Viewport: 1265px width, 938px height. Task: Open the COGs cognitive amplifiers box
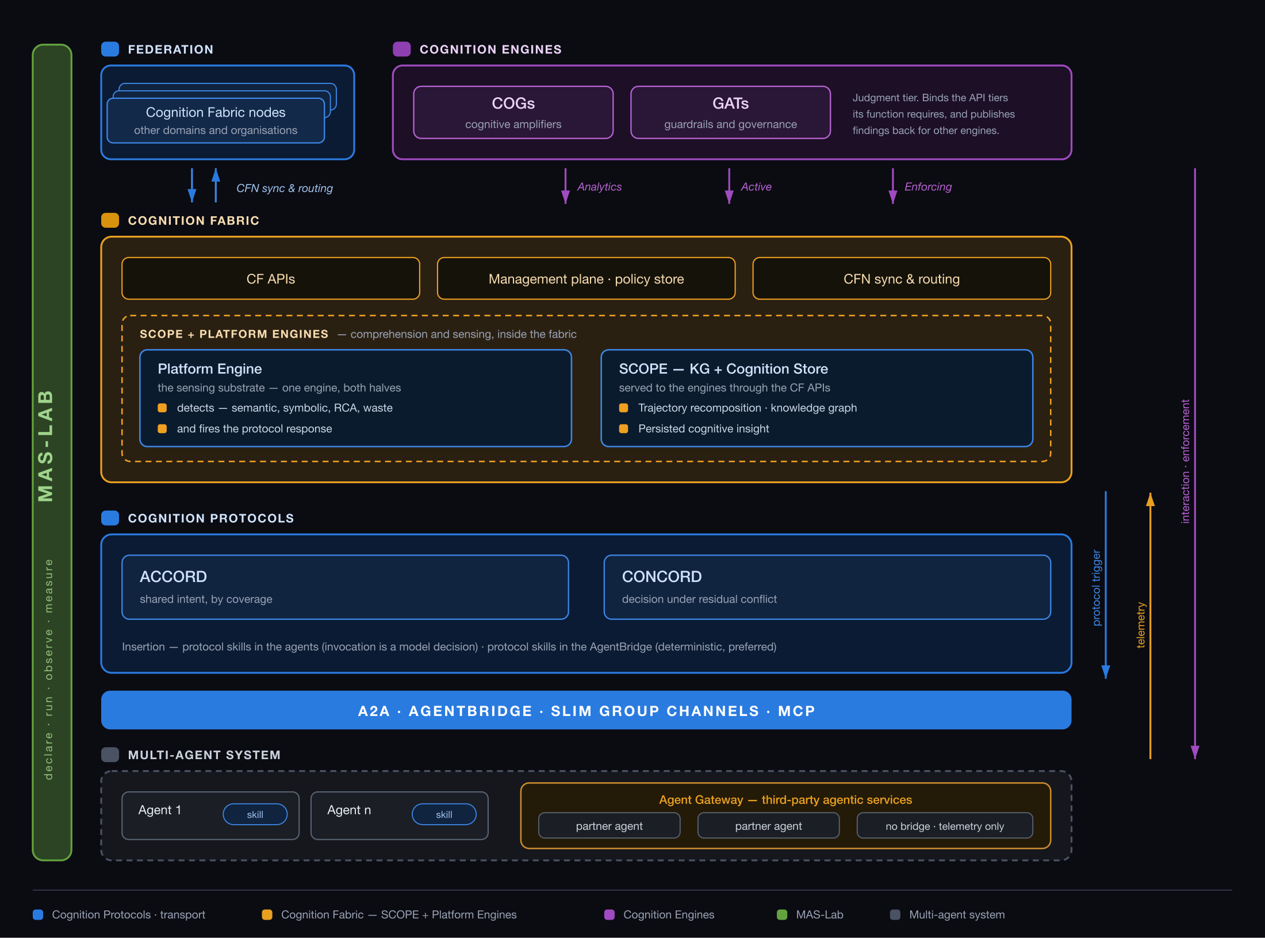coord(513,112)
